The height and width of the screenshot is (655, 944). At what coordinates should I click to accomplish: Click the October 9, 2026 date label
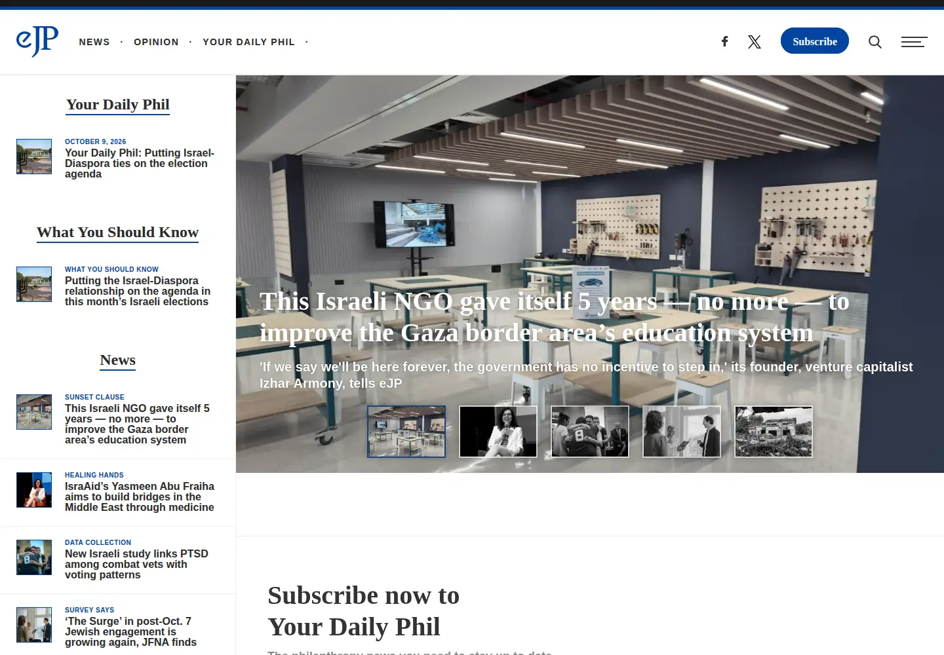point(95,141)
